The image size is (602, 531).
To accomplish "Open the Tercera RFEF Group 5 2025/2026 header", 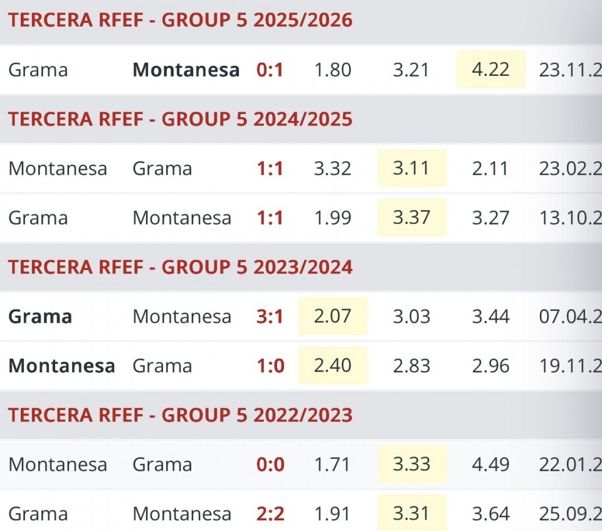I will pyautogui.click(x=180, y=20).
